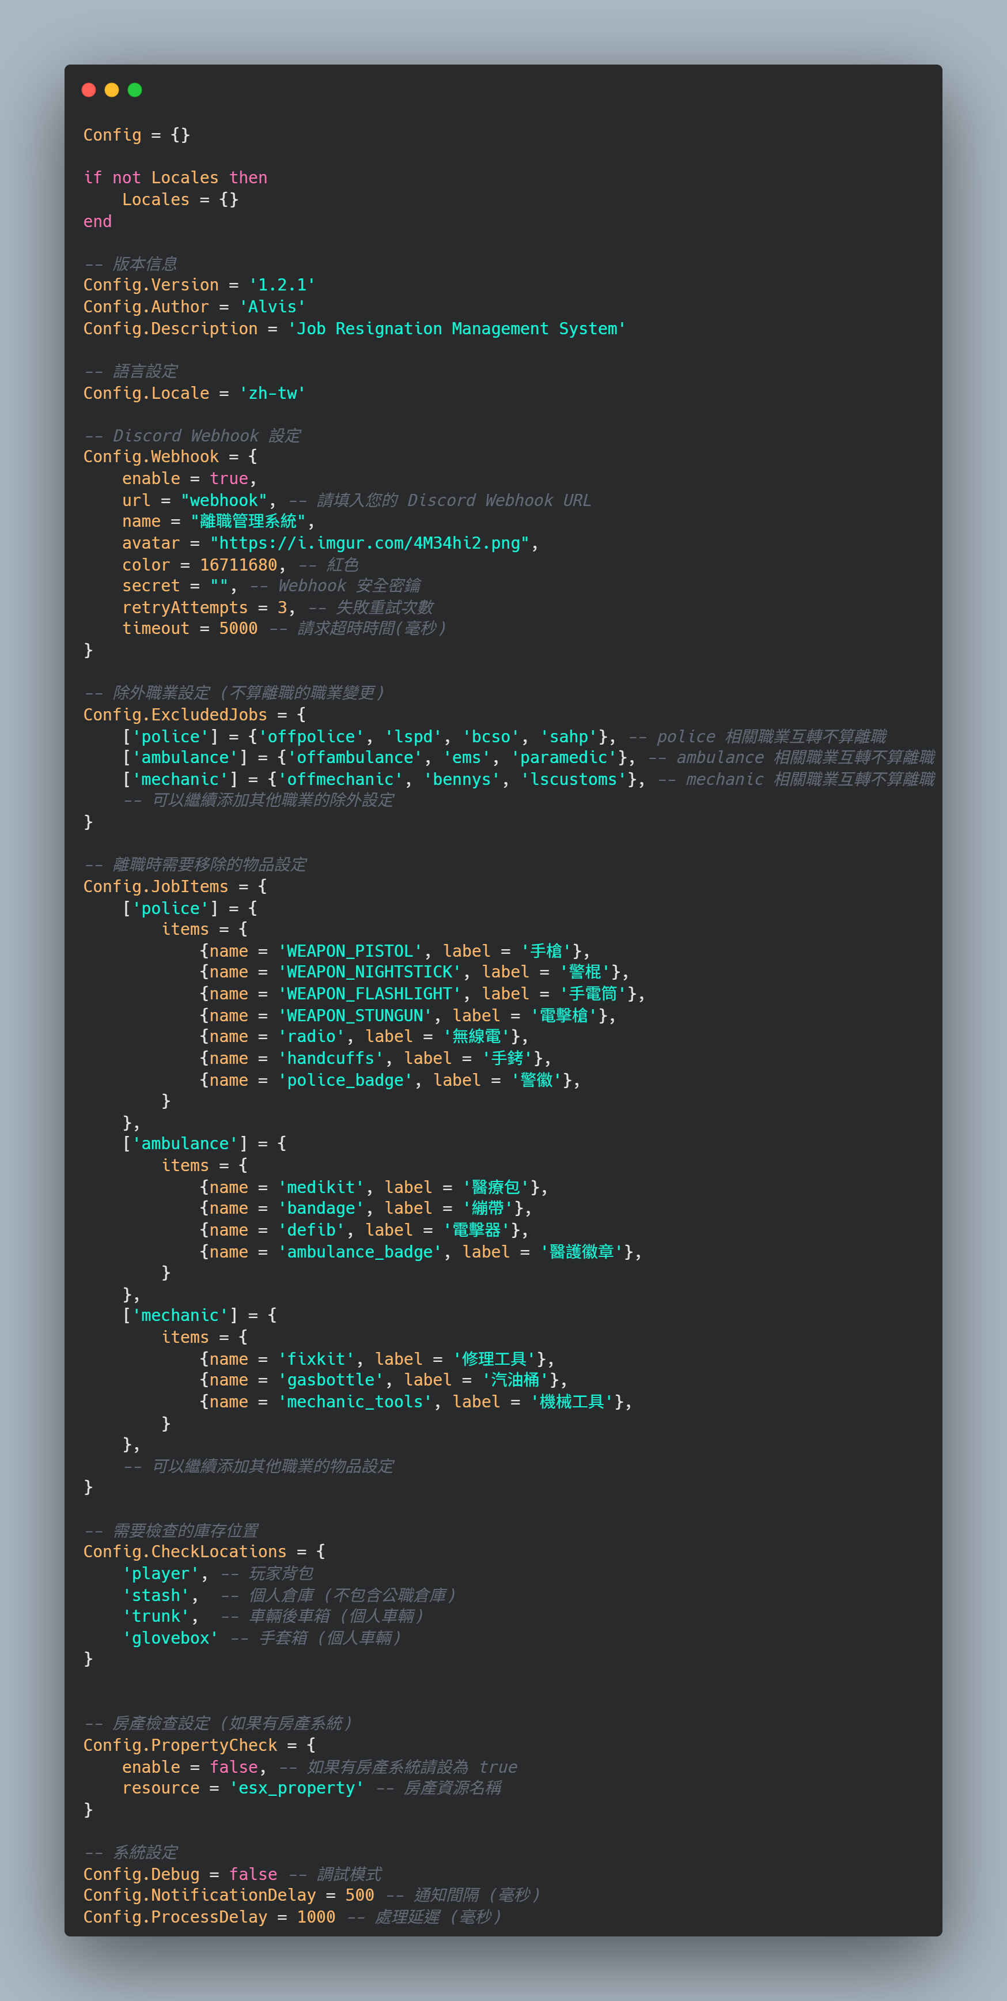Click 'Config.PropertyCheck' identifier
The image size is (1007, 2001).
point(180,1745)
